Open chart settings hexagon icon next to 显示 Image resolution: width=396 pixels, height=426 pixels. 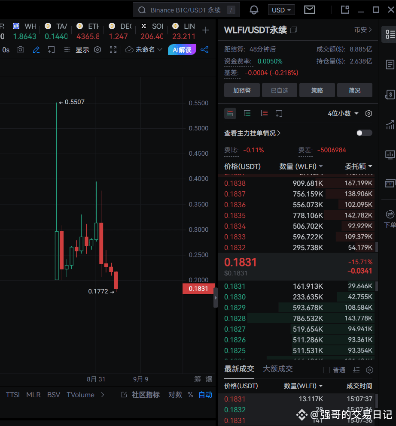97,50
